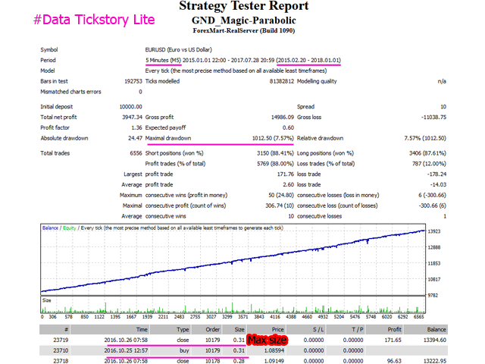
Task: Click the Total trades value 6556
Action: pos(136,153)
